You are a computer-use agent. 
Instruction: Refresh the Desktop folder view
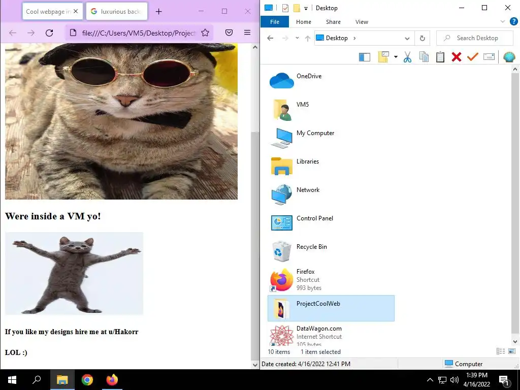click(422, 38)
